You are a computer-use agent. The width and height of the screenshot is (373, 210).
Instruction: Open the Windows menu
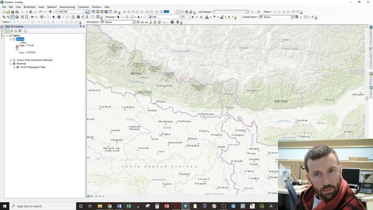pos(96,7)
